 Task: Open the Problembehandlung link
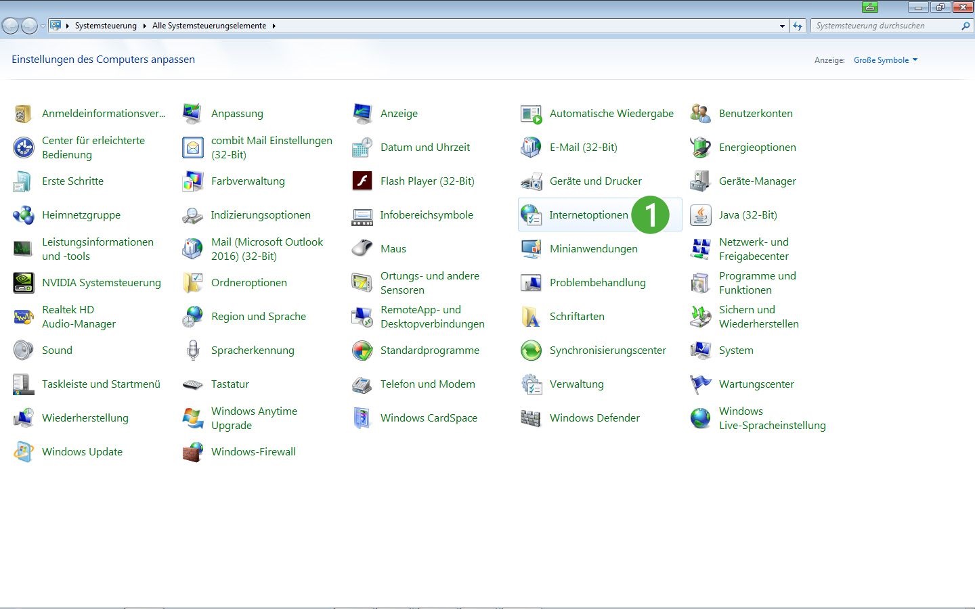click(597, 283)
